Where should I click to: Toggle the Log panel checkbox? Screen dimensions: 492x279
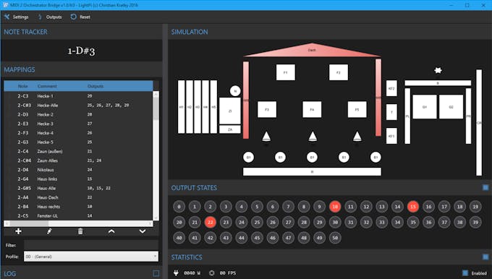[x=156, y=273]
